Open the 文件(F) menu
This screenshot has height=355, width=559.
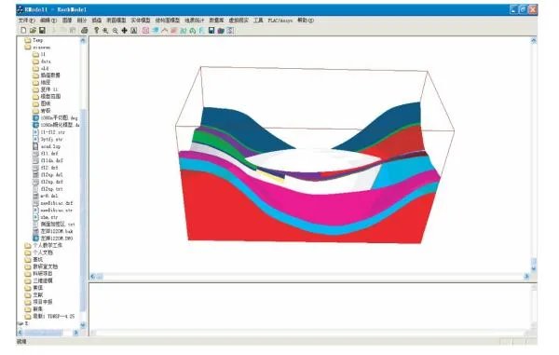[27, 20]
